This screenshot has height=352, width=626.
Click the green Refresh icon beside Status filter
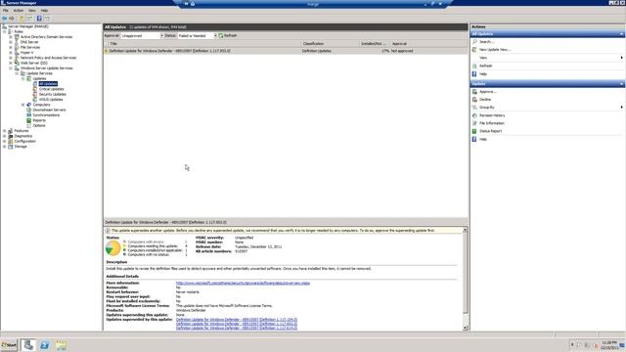coord(221,35)
